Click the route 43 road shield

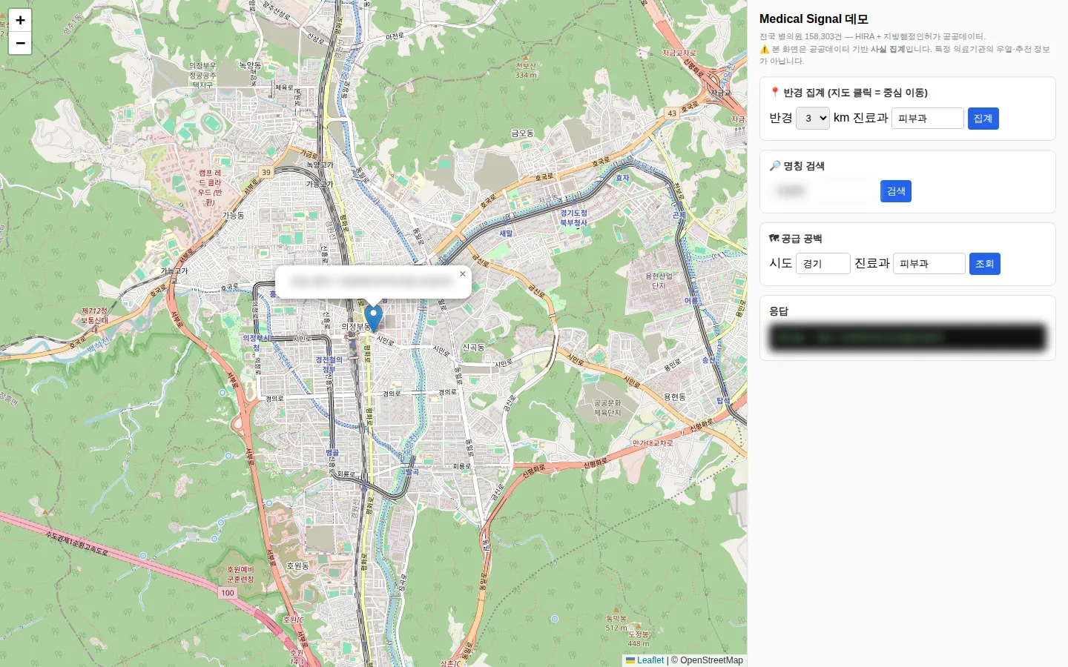coord(672,113)
